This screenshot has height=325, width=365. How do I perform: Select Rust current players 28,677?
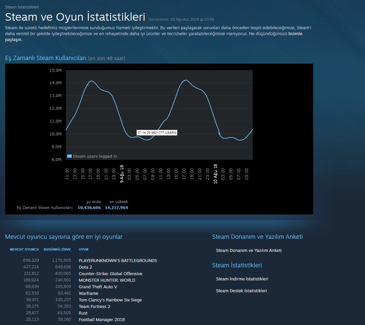click(32, 313)
